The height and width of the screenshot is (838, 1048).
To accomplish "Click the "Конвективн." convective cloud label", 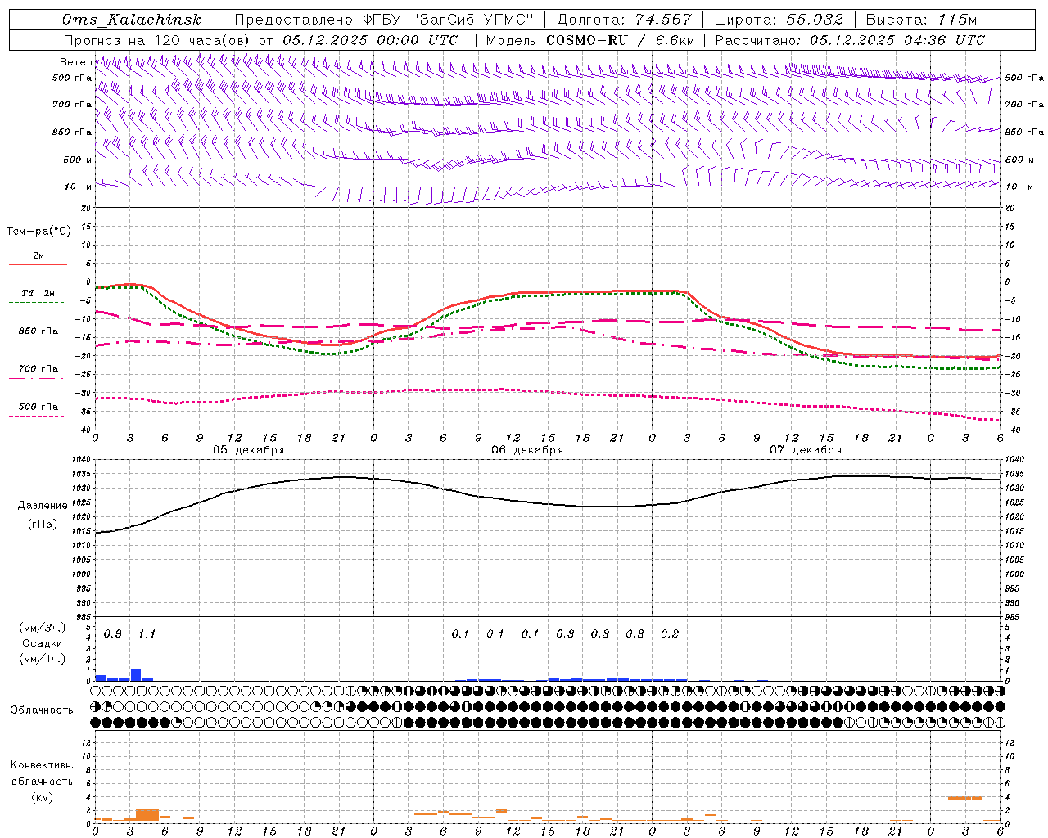I will (43, 765).
